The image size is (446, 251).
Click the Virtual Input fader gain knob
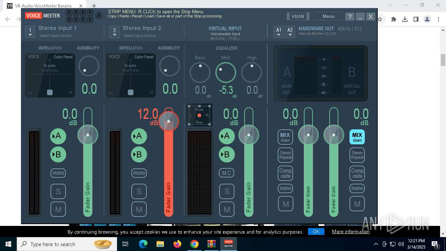[249, 135]
